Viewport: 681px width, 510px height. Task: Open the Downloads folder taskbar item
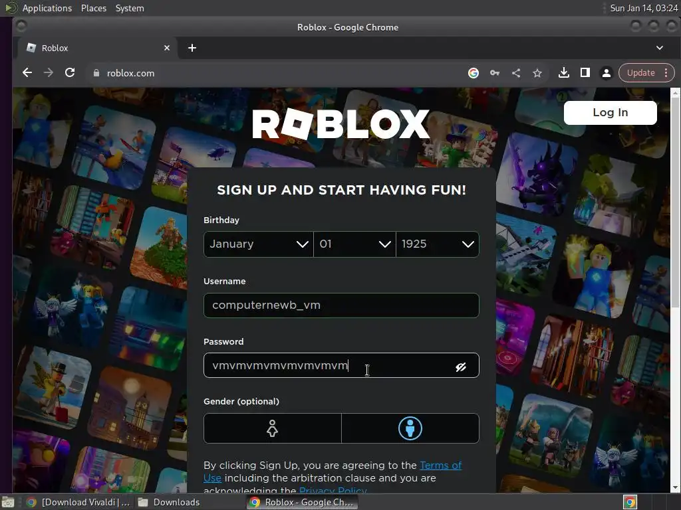click(169, 502)
